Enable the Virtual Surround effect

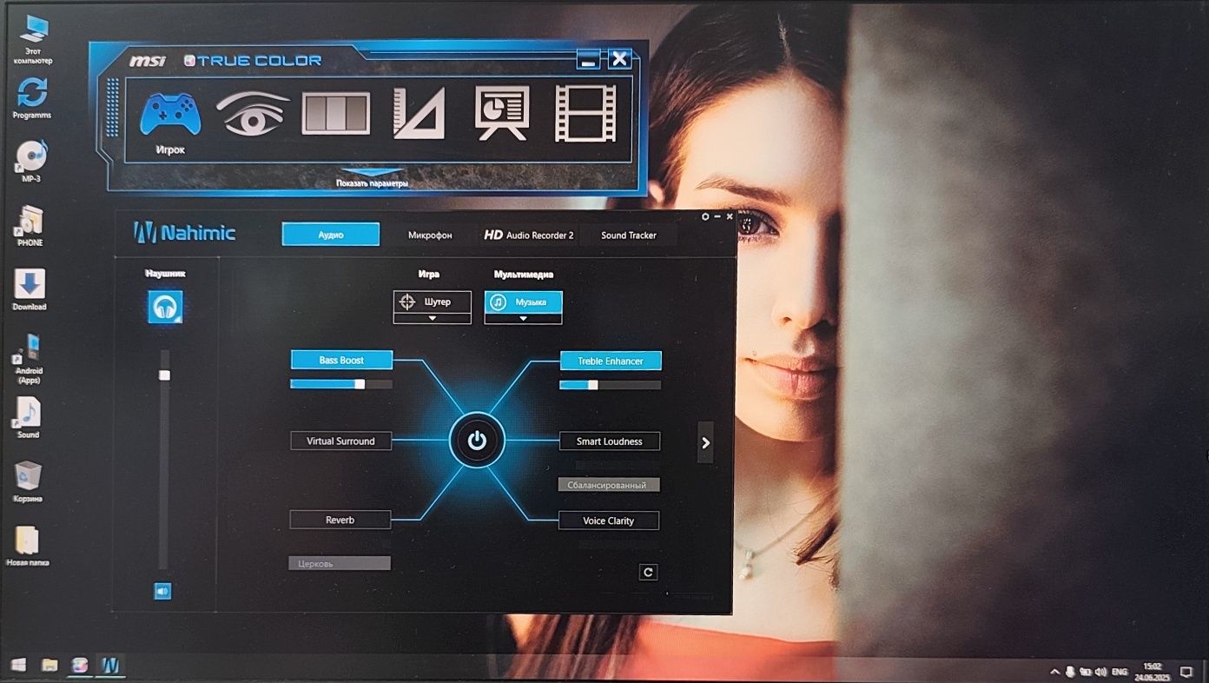pos(340,441)
